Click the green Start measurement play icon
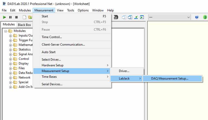208x120 pixels. click(4, 17)
